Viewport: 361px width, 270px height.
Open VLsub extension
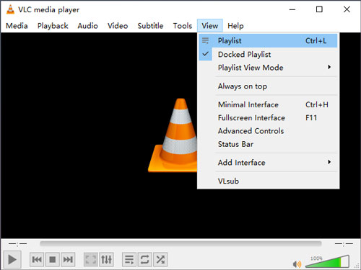click(269, 181)
